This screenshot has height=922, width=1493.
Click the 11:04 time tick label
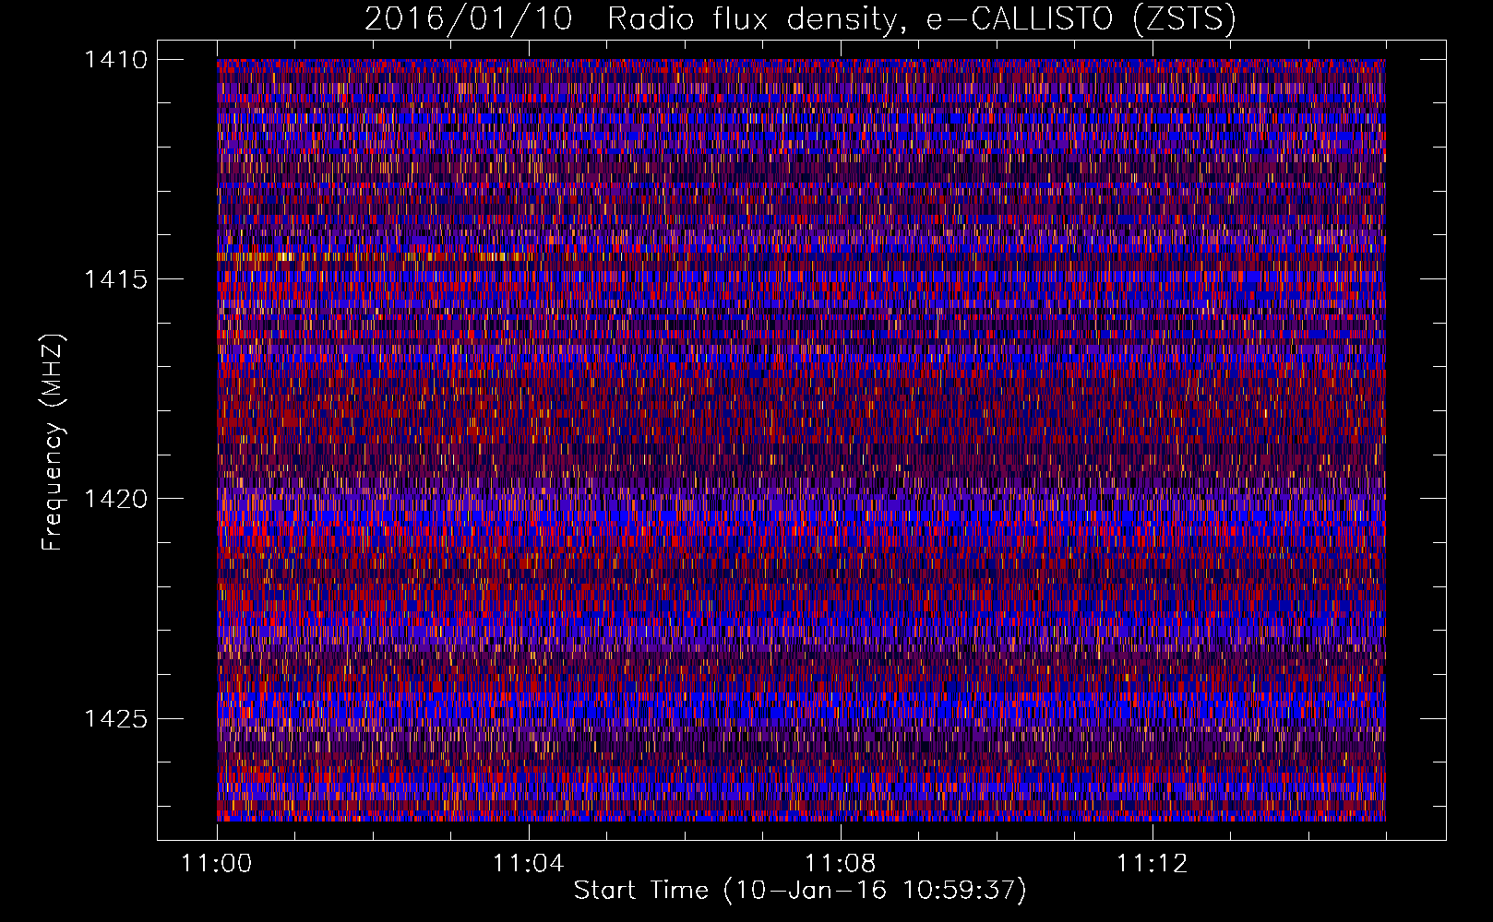(528, 864)
